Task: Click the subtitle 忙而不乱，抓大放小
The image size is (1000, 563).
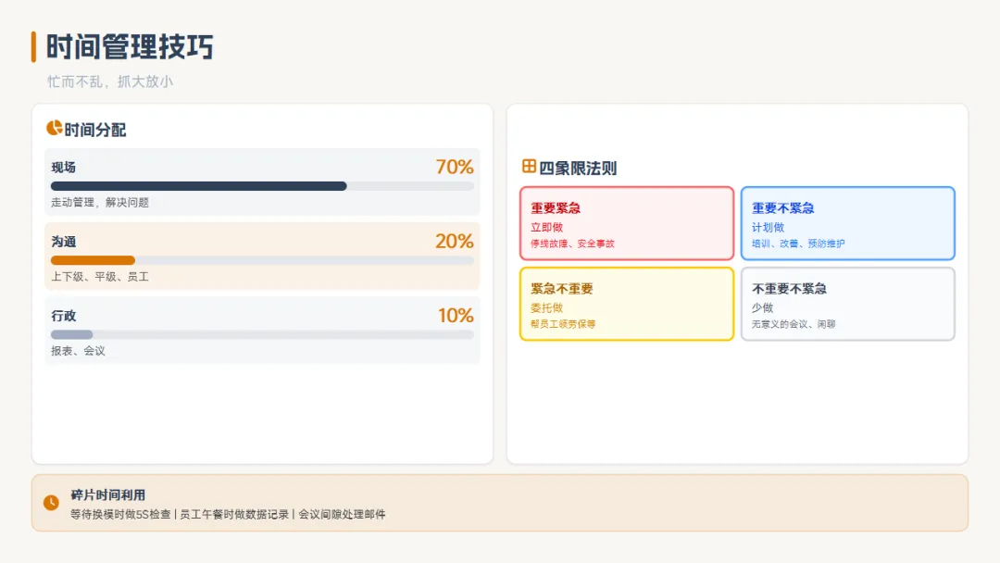Action: pos(110,81)
